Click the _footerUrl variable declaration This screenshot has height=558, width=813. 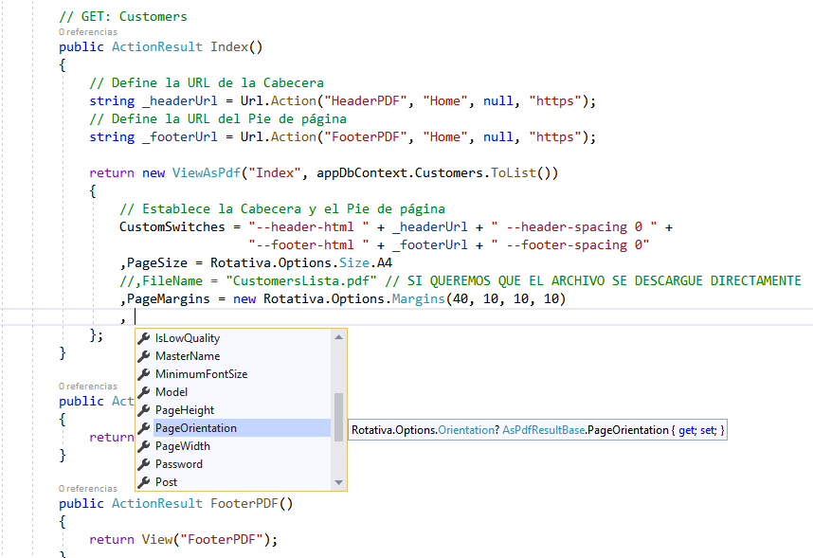click(180, 137)
